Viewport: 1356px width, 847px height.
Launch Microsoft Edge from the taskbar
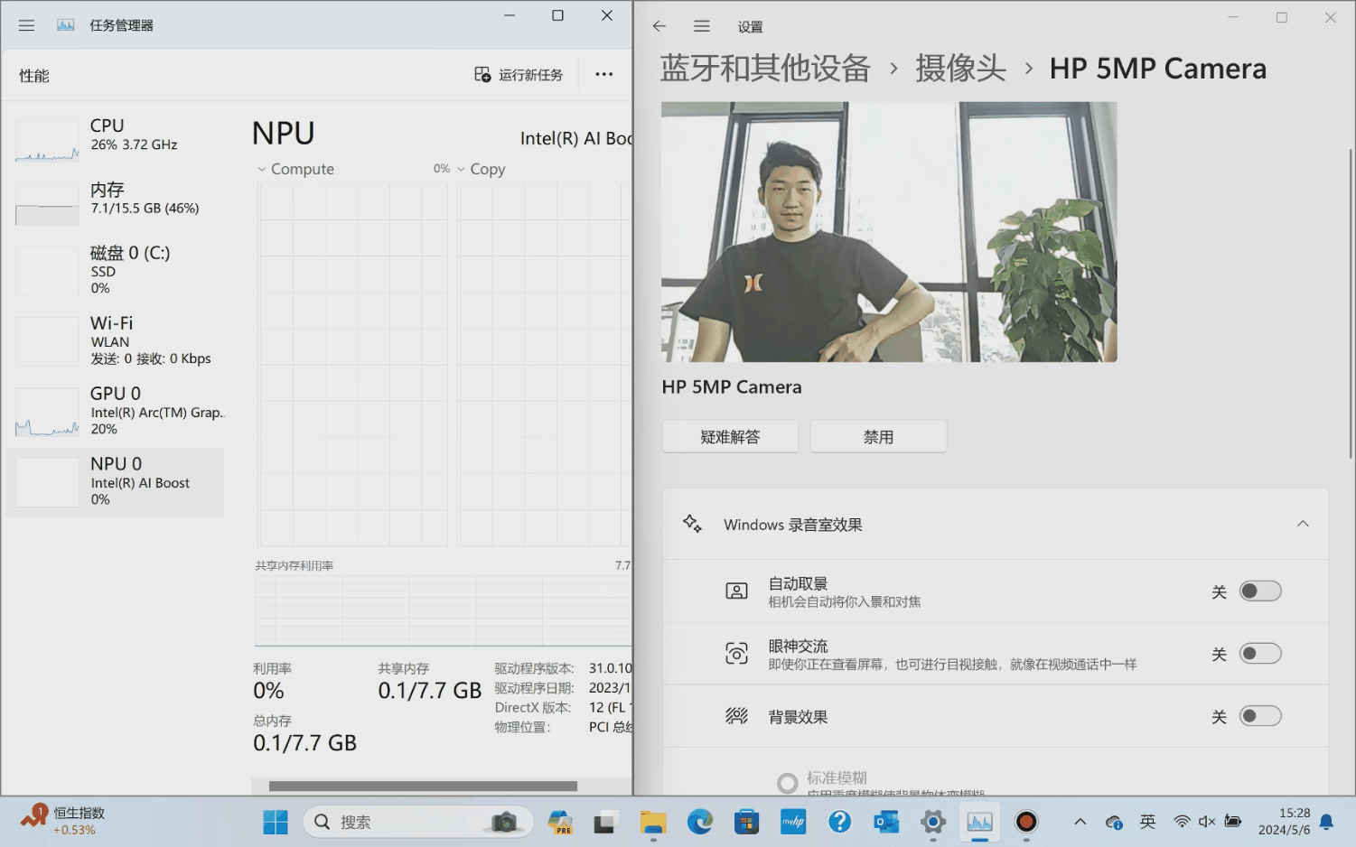click(x=699, y=822)
